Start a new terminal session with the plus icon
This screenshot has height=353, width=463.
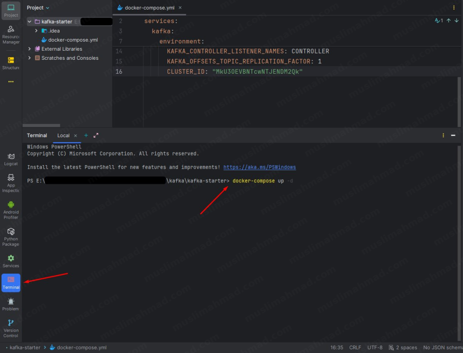point(85,135)
